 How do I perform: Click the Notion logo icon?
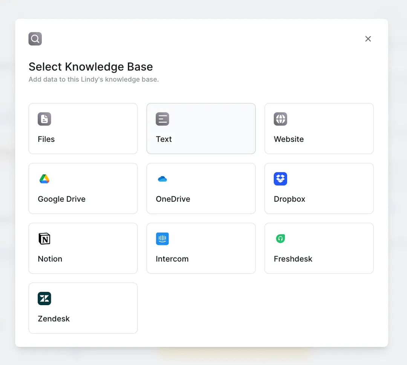point(44,239)
